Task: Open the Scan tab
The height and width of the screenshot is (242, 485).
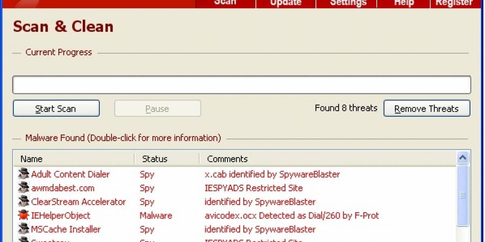Action: pyautogui.click(x=226, y=3)
